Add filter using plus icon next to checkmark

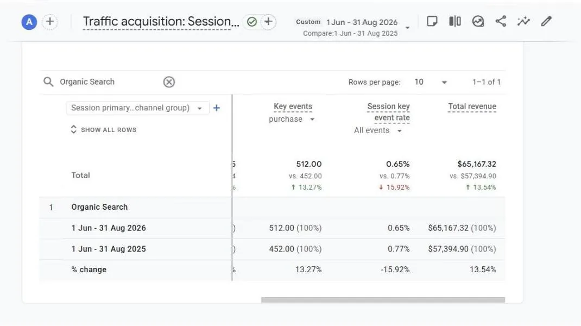(x=268, y=22)
